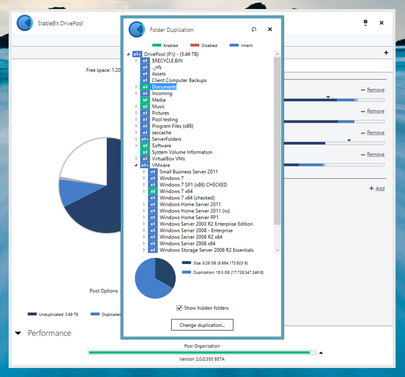Select Windows 7 SP1 (x86) CHECKED folder
This screenshot has height=377, width=405.
(x=194, y=185)
